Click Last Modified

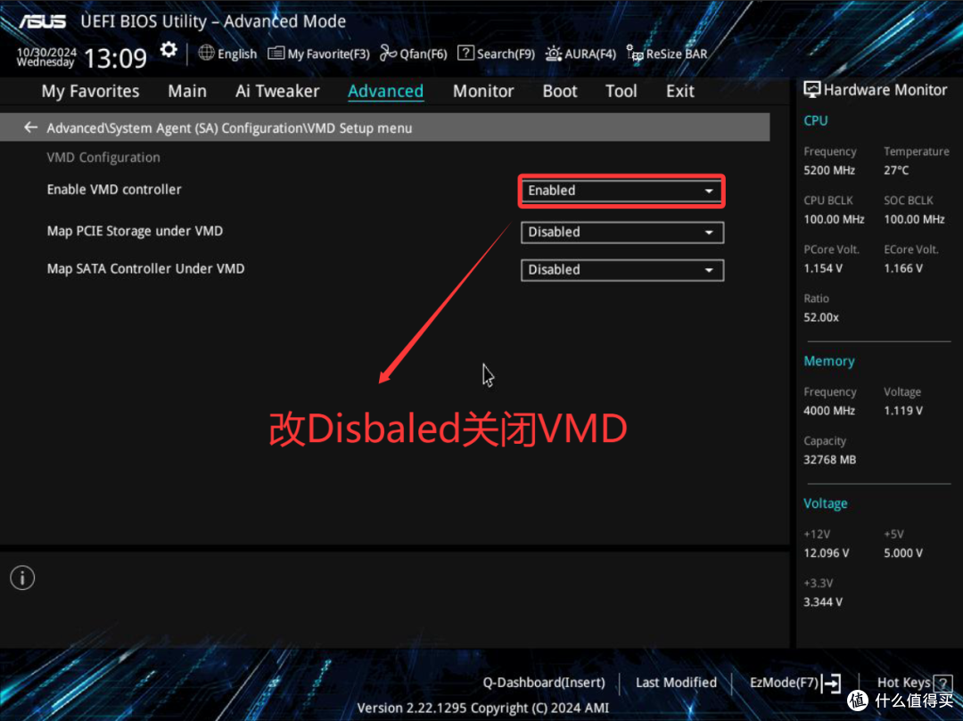click(x=676, y=683)
